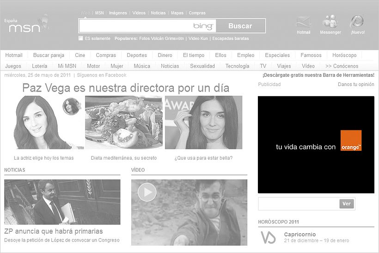Open popular search Fotos Volcán Grimsvötn

click(x=161, y=38)
